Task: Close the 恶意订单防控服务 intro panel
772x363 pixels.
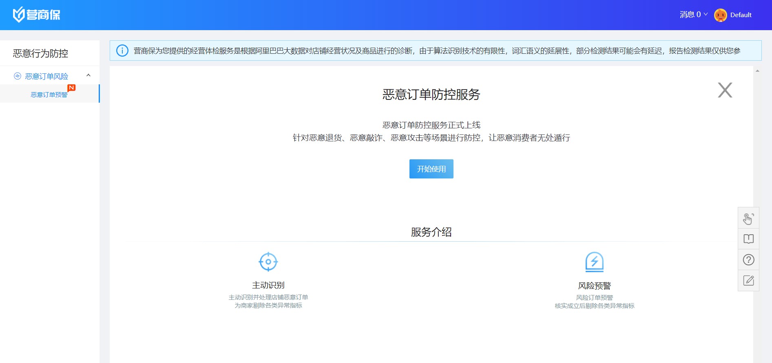Action: point(725,90)
